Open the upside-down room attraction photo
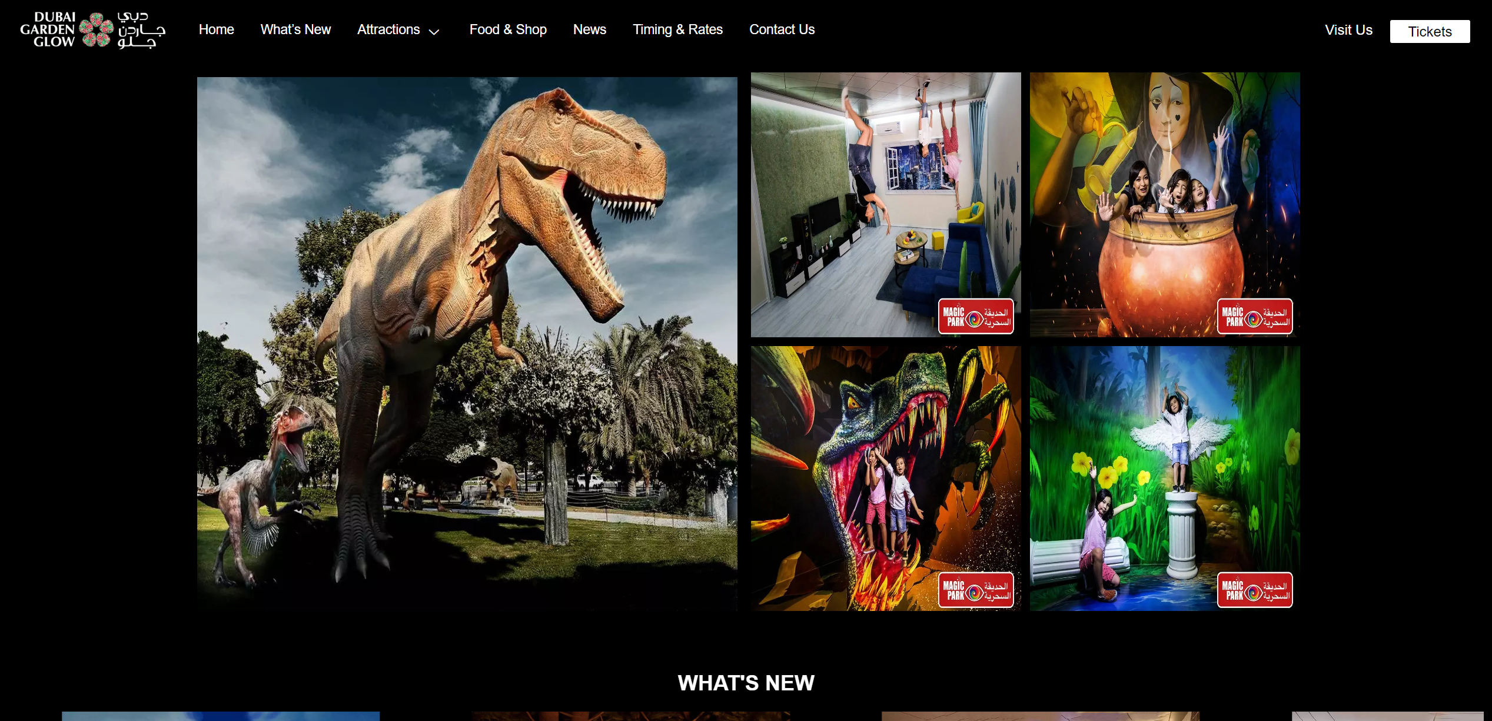The image size is (1492, 721). coord(886,205)
